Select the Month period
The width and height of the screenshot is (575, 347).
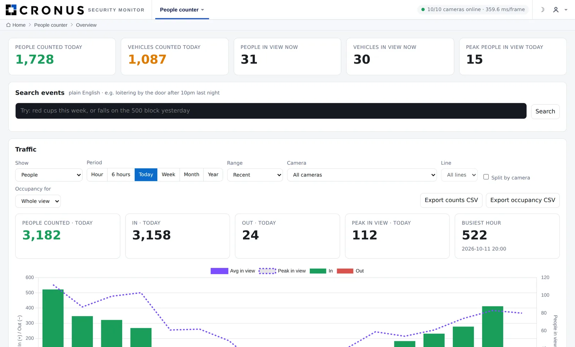191,174
